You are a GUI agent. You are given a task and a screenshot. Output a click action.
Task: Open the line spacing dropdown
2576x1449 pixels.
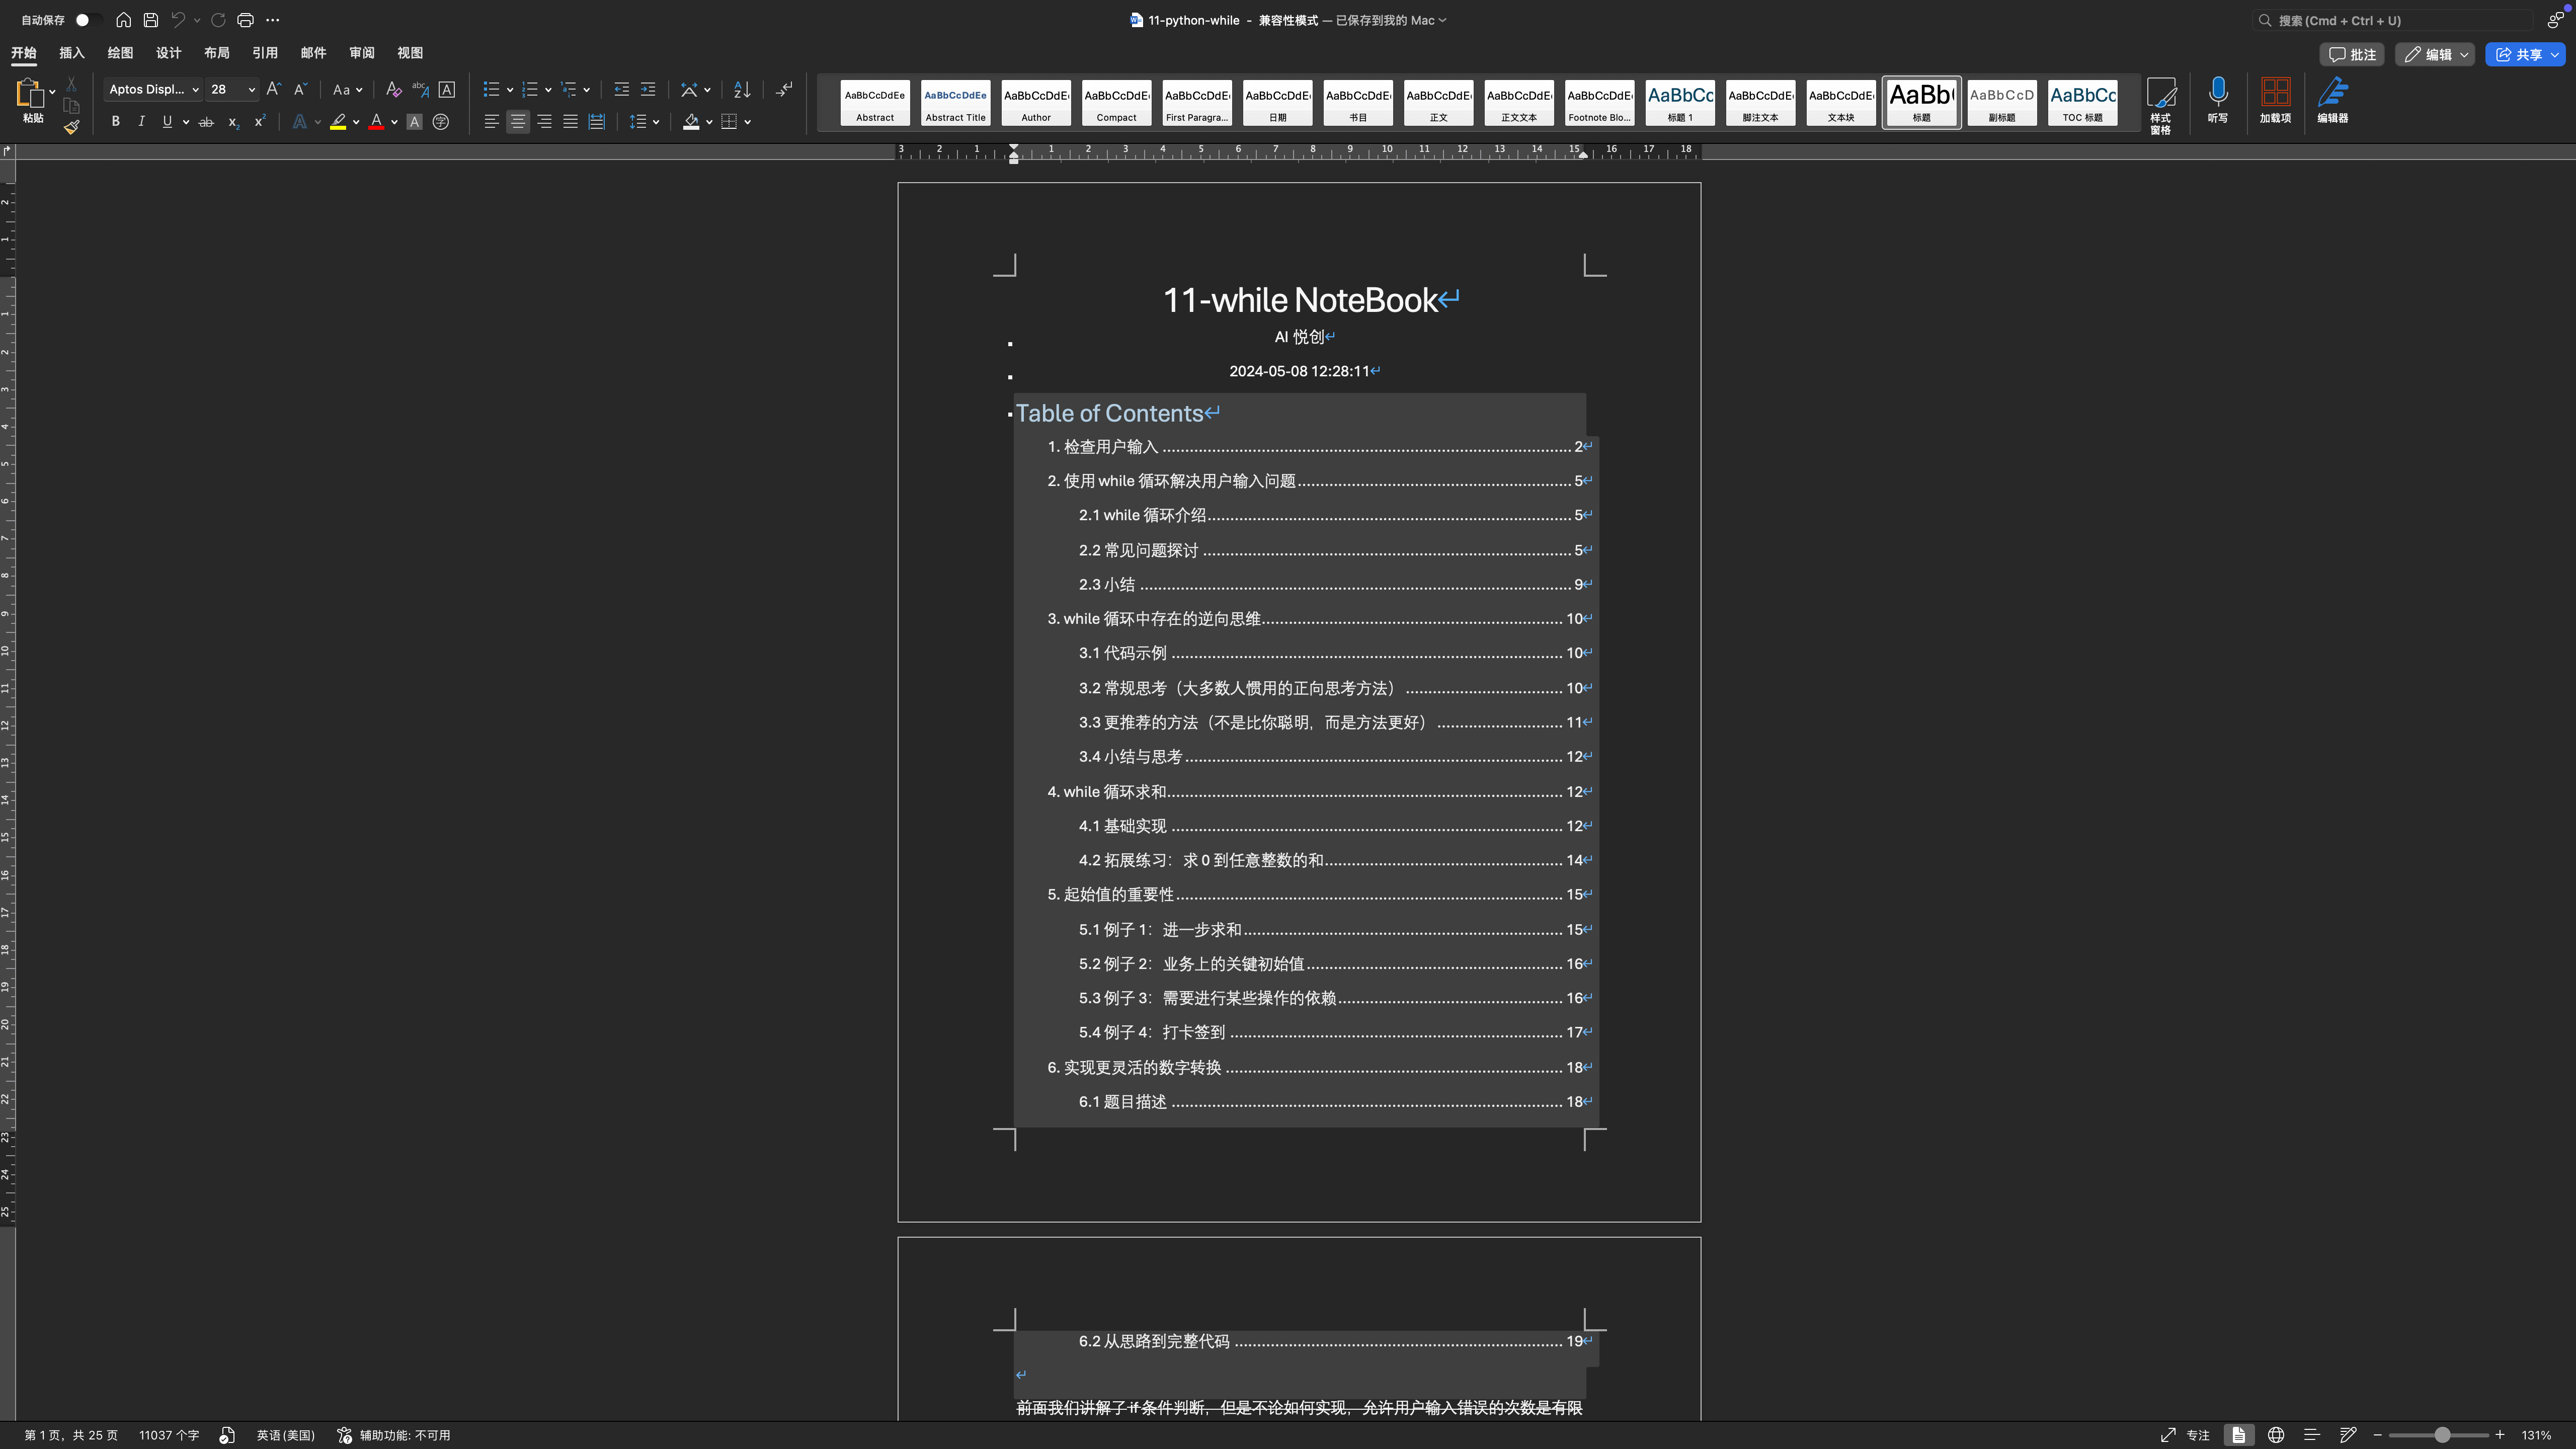655,122
